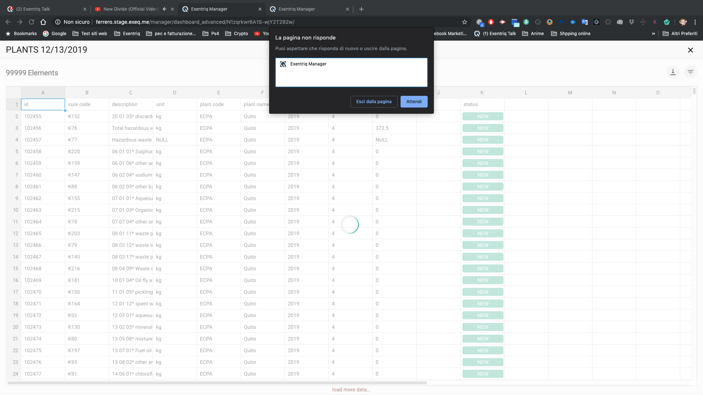Bookmark page with star icon

[x=465, y=22]
